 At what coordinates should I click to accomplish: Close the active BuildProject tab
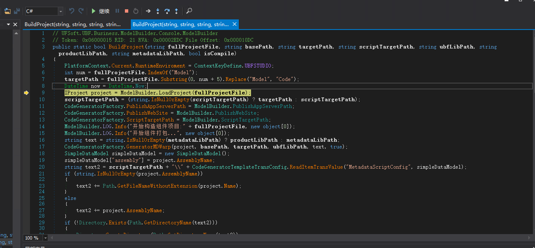point(235,24)
